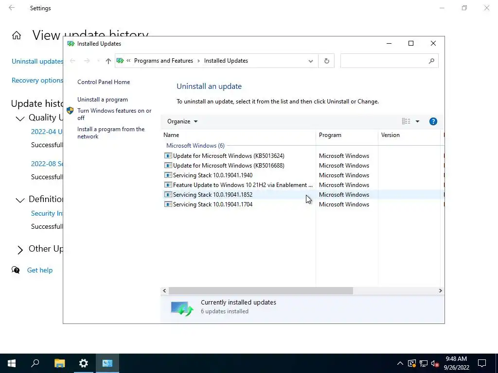The height and width of the screenshot is (373, 498).
Task: Click the 2022-08 update link in Settings
Action: pos(47,164)
